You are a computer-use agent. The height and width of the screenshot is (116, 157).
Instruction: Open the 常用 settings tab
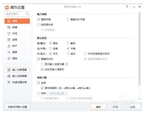click(17, 21)
